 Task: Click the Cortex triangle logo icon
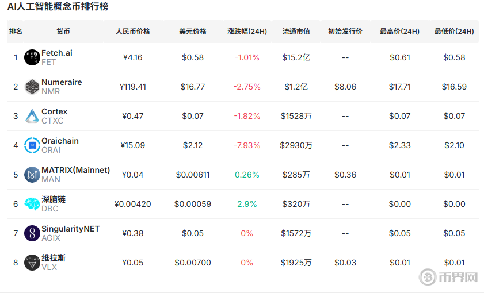coord(32,116)
